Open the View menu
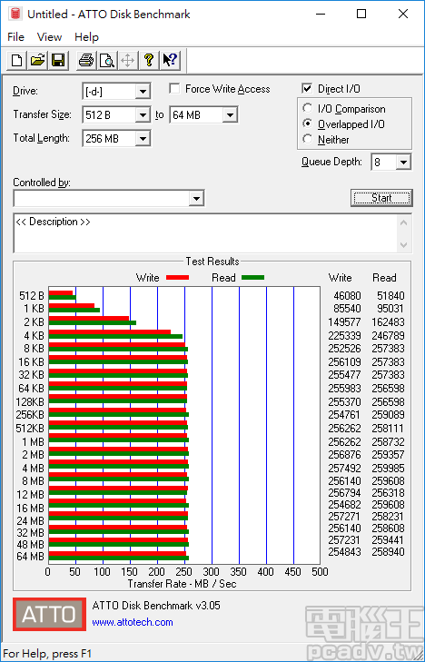This screenshot has height=662, width=425. (49, 37)
